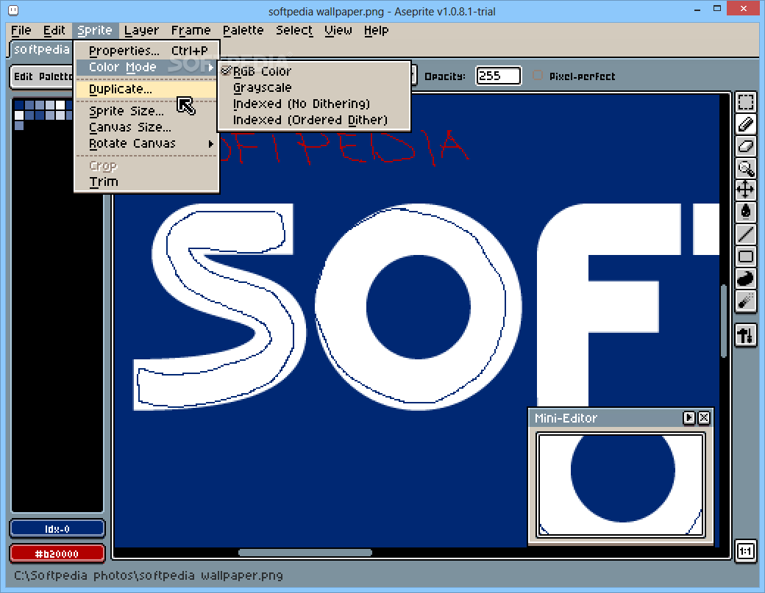Switch color mode to Grayscale
The height and width of the screenshot is (593, 765).
point(313,87)
